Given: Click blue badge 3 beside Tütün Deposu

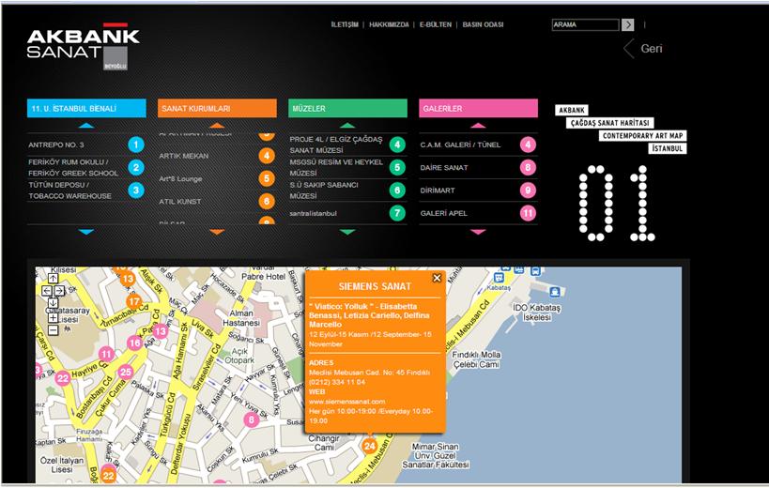Looking at the screenshot, I should pos(136,191).
